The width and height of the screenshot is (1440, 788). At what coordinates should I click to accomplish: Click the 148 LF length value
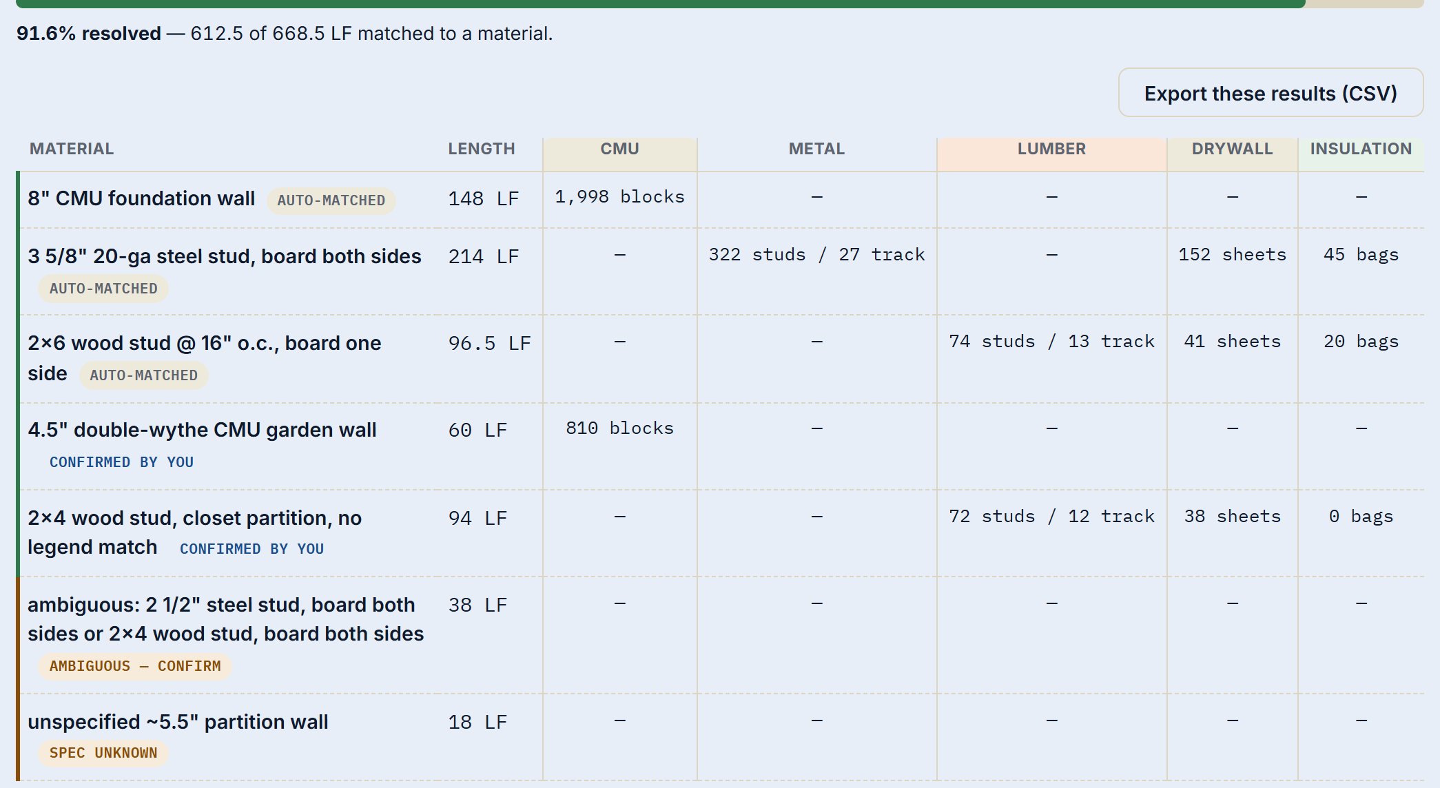click(483, 199)
